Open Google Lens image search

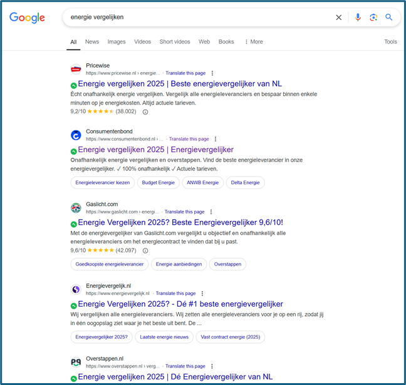(x=373, y=18)
